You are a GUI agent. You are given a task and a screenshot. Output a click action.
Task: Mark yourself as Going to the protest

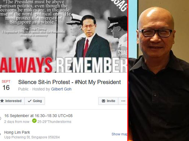pos(35,101)
